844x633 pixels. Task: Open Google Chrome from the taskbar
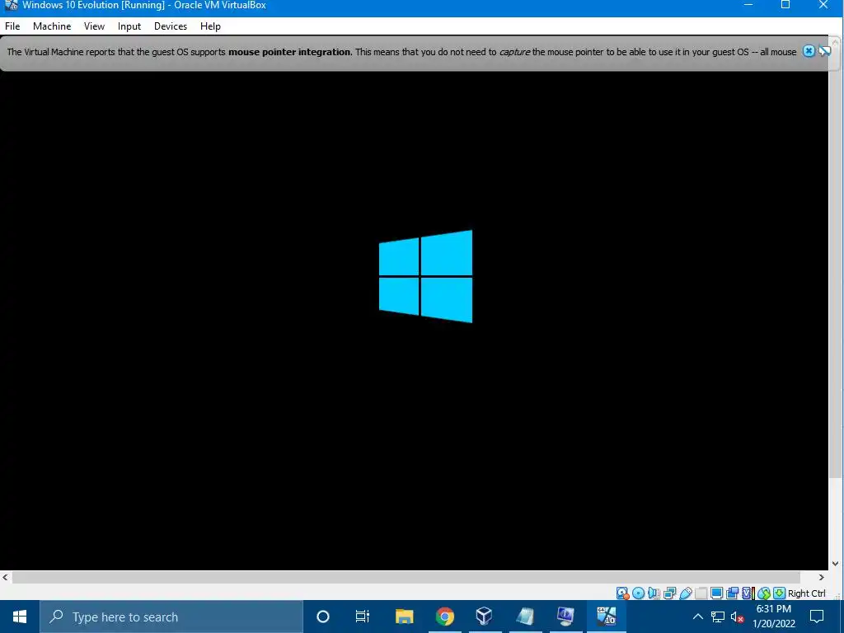tap(444, 617)
